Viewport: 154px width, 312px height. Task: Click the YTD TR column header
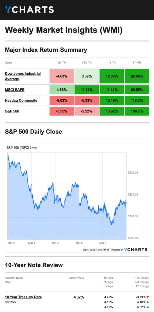[87, 63]
